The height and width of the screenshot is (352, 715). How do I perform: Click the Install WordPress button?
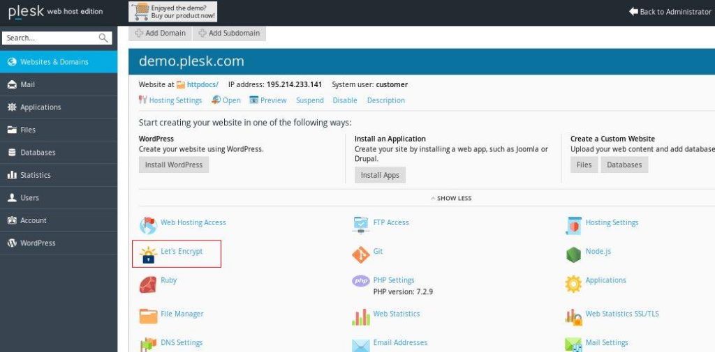[174, 164]
